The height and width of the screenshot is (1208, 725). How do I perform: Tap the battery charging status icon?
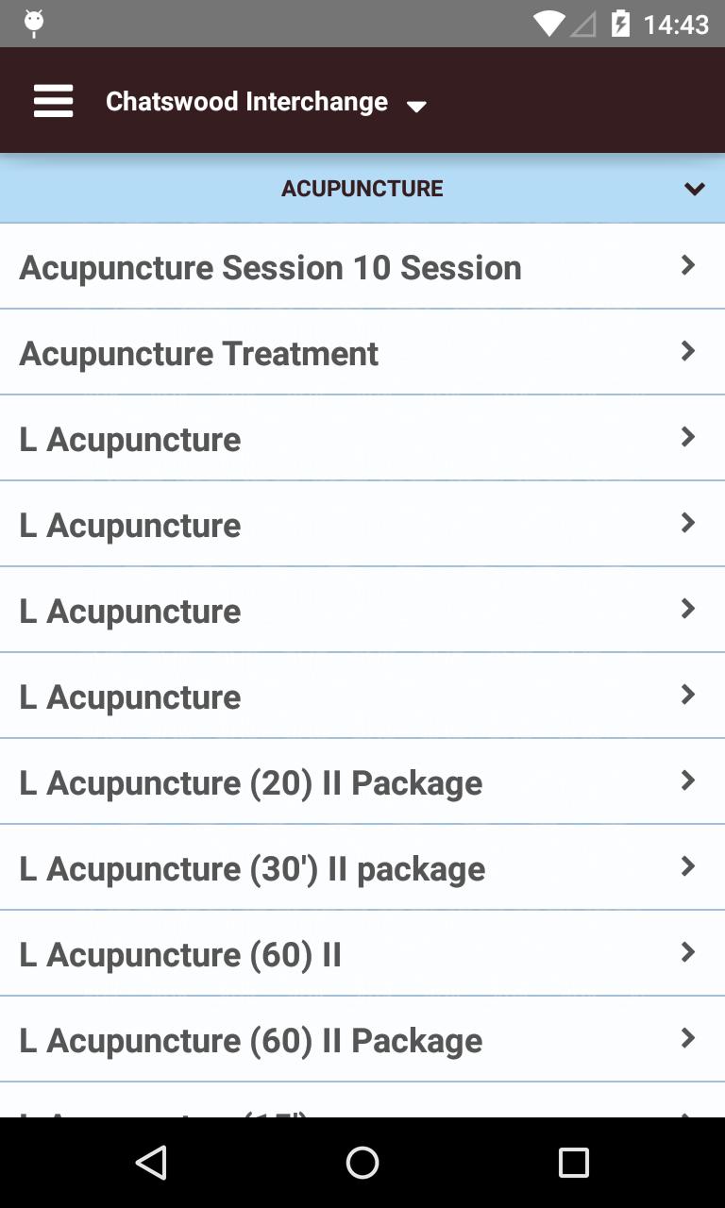click(620, 24)
